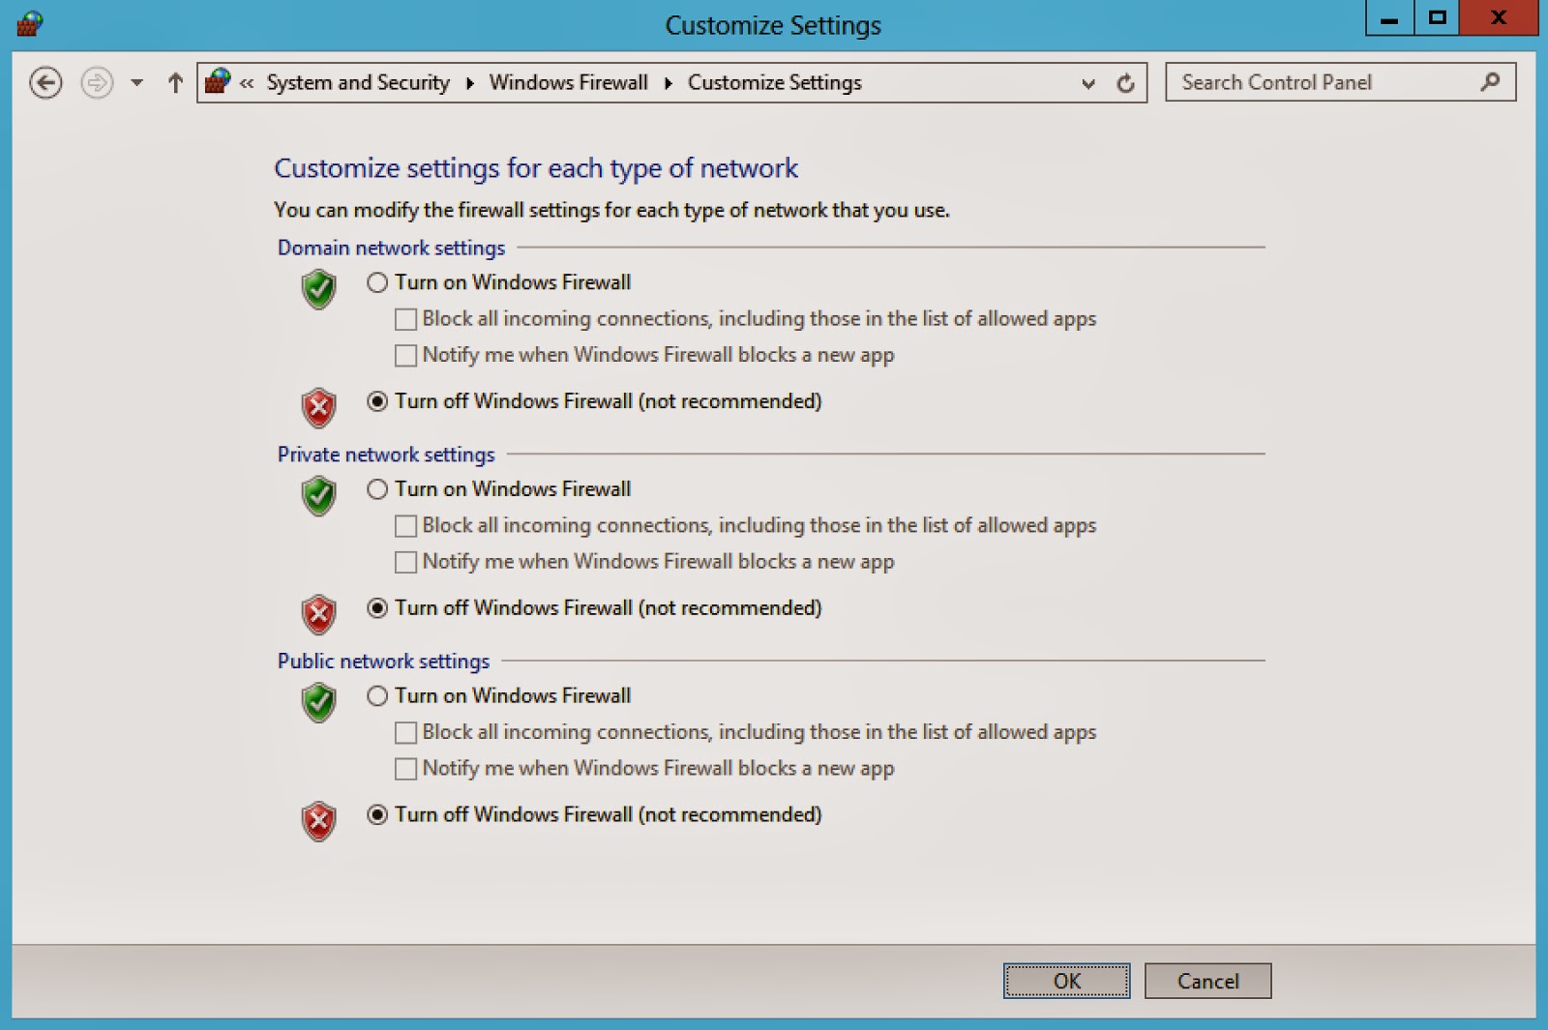Navigate to System and Security via breadcrumb

click(357, 82)
